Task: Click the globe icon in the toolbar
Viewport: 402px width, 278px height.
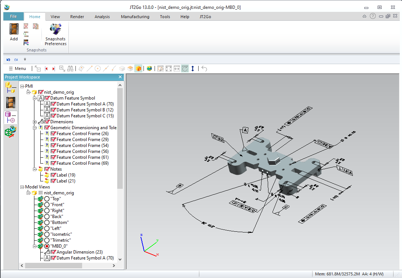Action: pyautogui.click(x=149, y=68)
